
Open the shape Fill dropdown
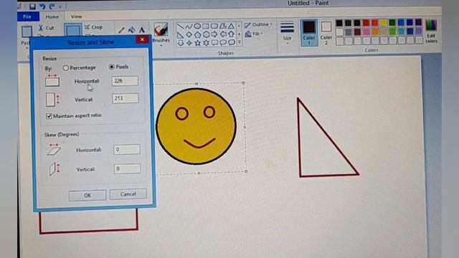(x=254, y=34)
